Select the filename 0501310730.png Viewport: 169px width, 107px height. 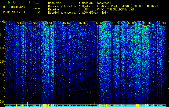[x=14, y=7]
